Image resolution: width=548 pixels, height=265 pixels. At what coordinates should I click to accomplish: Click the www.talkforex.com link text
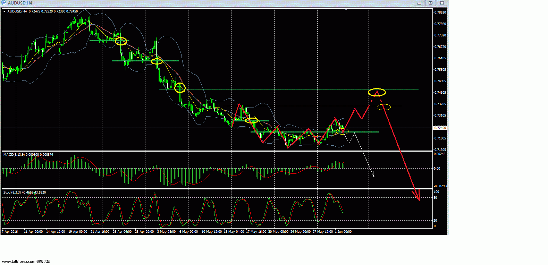[x=19, y=262]
